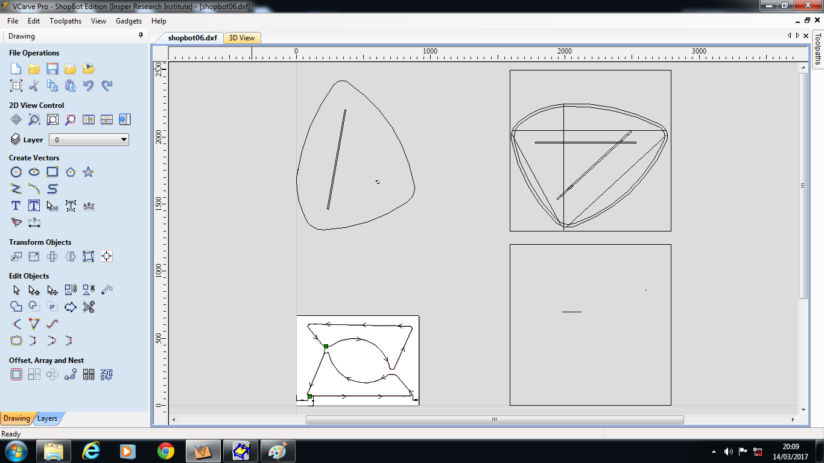Redo action arrow

pos(107,86)
